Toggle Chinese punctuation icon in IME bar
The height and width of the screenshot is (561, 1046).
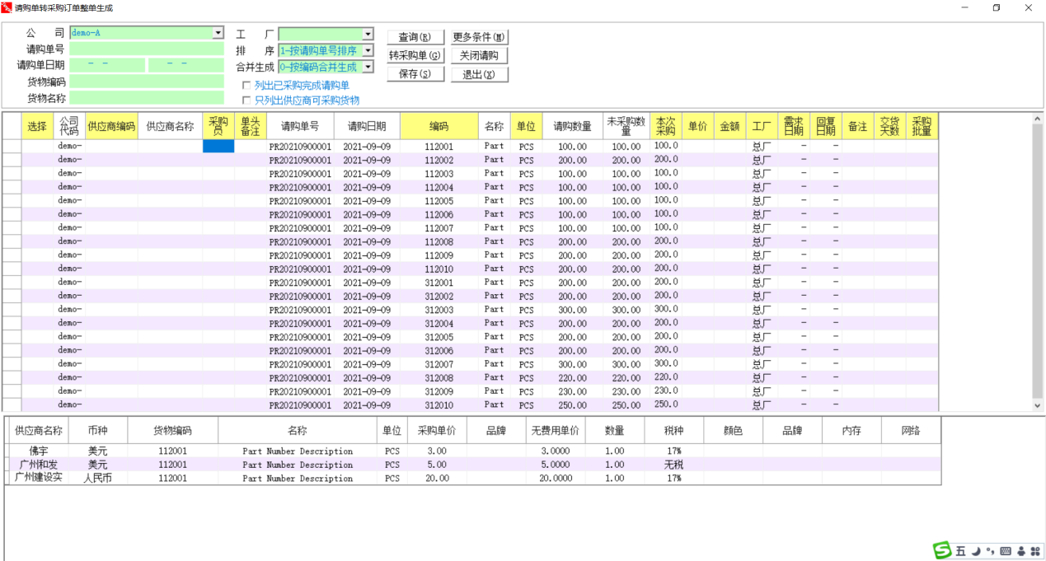(x=990, y=551)
